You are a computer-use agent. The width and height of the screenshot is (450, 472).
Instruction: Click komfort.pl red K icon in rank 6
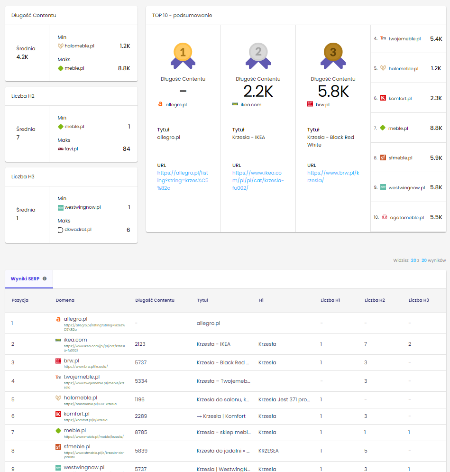point(383,98)
